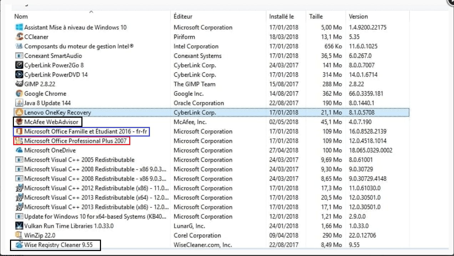The height and width of the screenshot is (256, 454).
Task: Sort programs by Éditeur column header
Action: click(x=183, y=16)
